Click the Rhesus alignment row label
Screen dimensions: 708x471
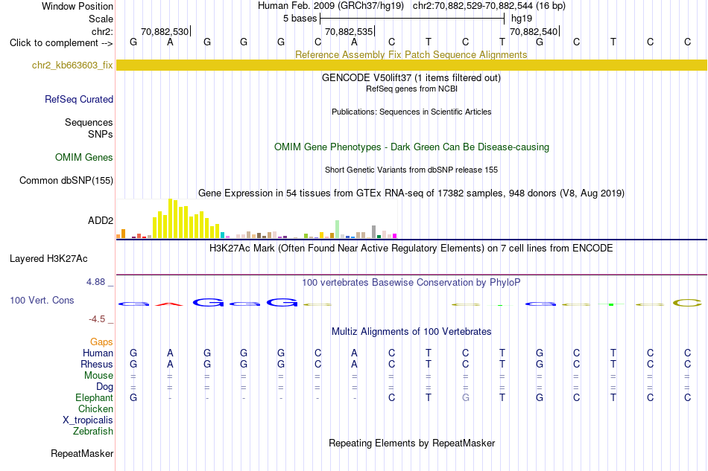pyautogui.click(x=97, y=364)
